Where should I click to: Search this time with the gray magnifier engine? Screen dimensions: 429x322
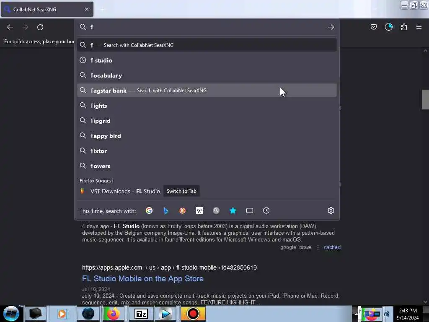coord(216,210)
